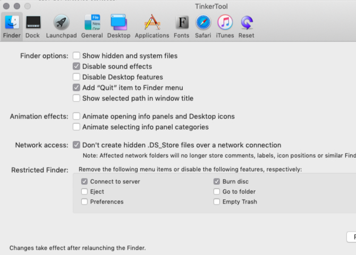Image resolution: width=356 pixels, height=255 pixels.
Task: Open the Dock settings pane icon
Action: (x=32, y=23)
